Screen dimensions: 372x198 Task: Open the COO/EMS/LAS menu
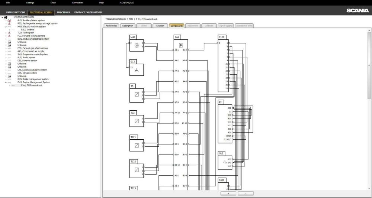coord(127,3)
